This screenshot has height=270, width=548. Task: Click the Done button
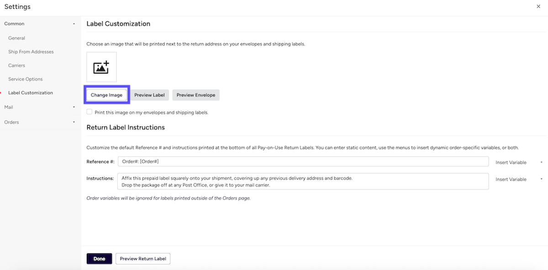click(x=99, y=259)
